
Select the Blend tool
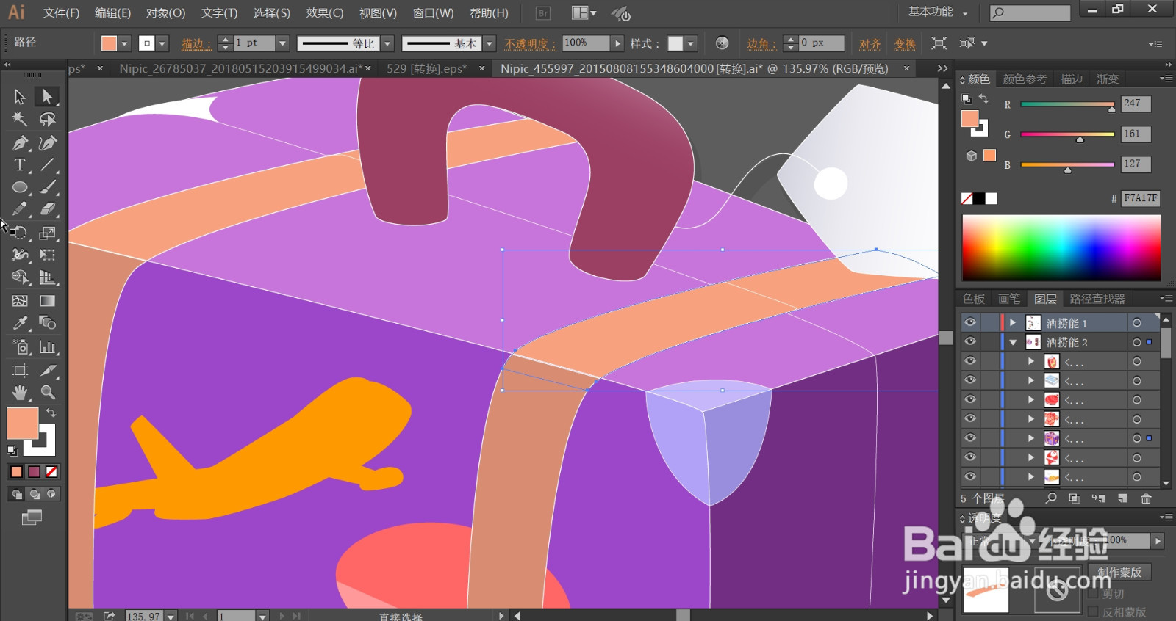[x=48, y=323]
